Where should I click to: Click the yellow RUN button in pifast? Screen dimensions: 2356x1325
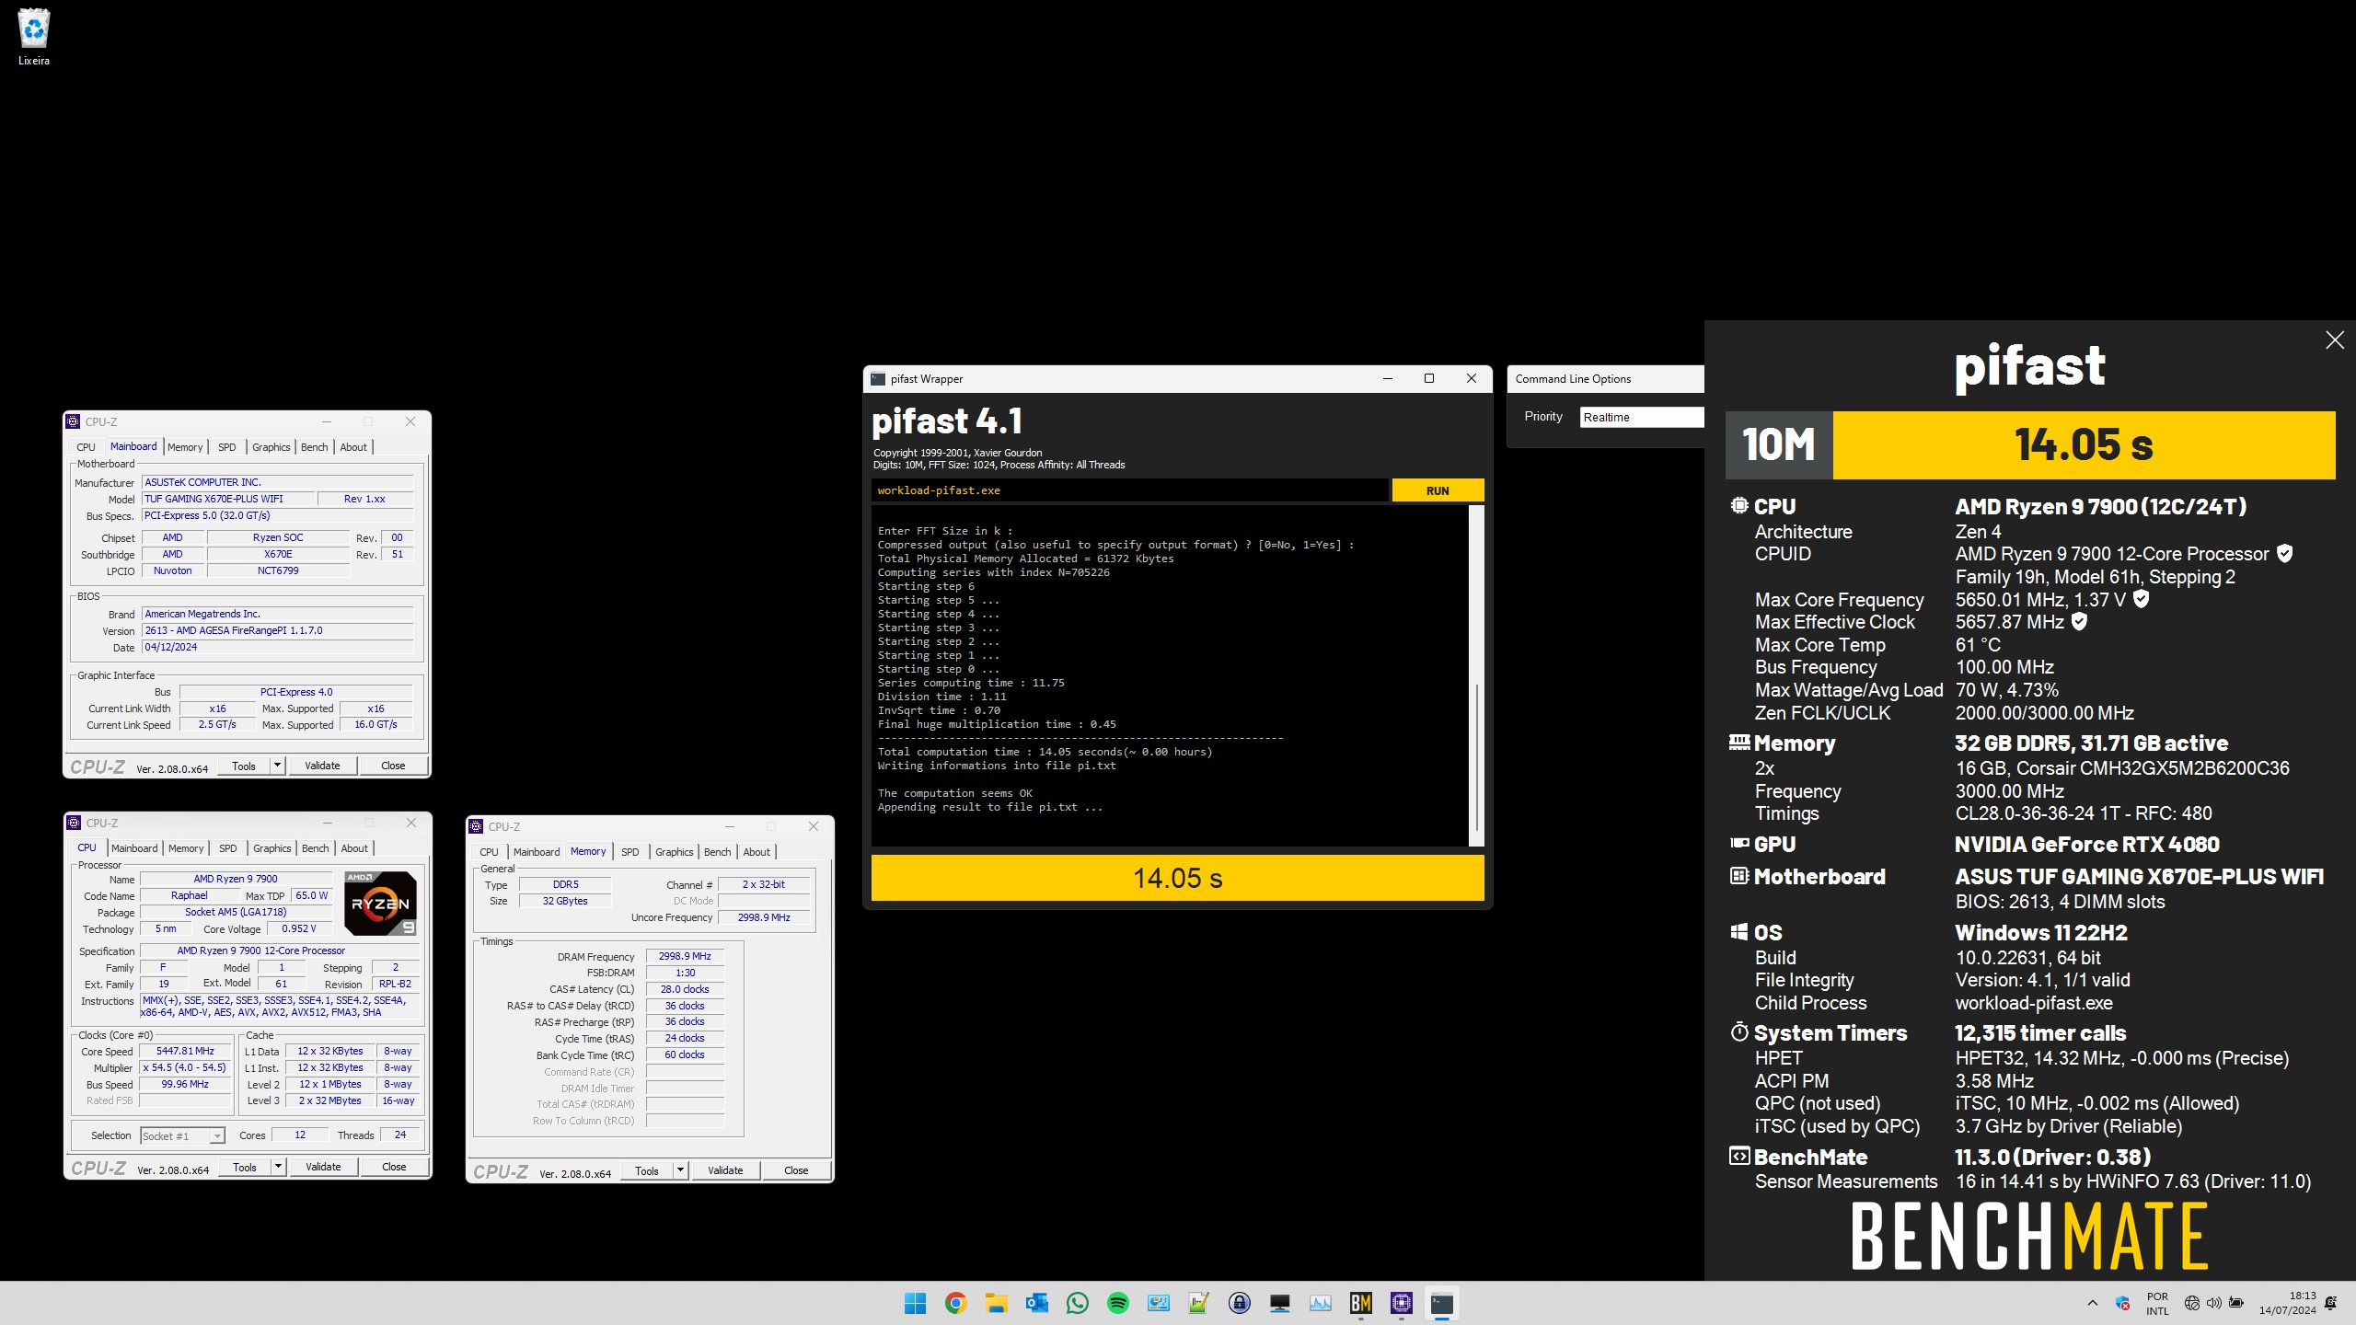(x=1438, y=490)
